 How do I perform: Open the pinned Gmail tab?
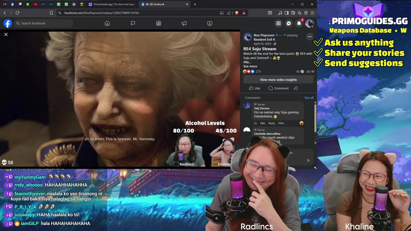[x=4, y=4]
